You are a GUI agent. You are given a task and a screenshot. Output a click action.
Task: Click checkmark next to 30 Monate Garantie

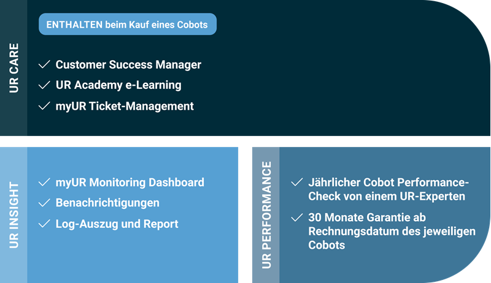(x=296, y=217)
